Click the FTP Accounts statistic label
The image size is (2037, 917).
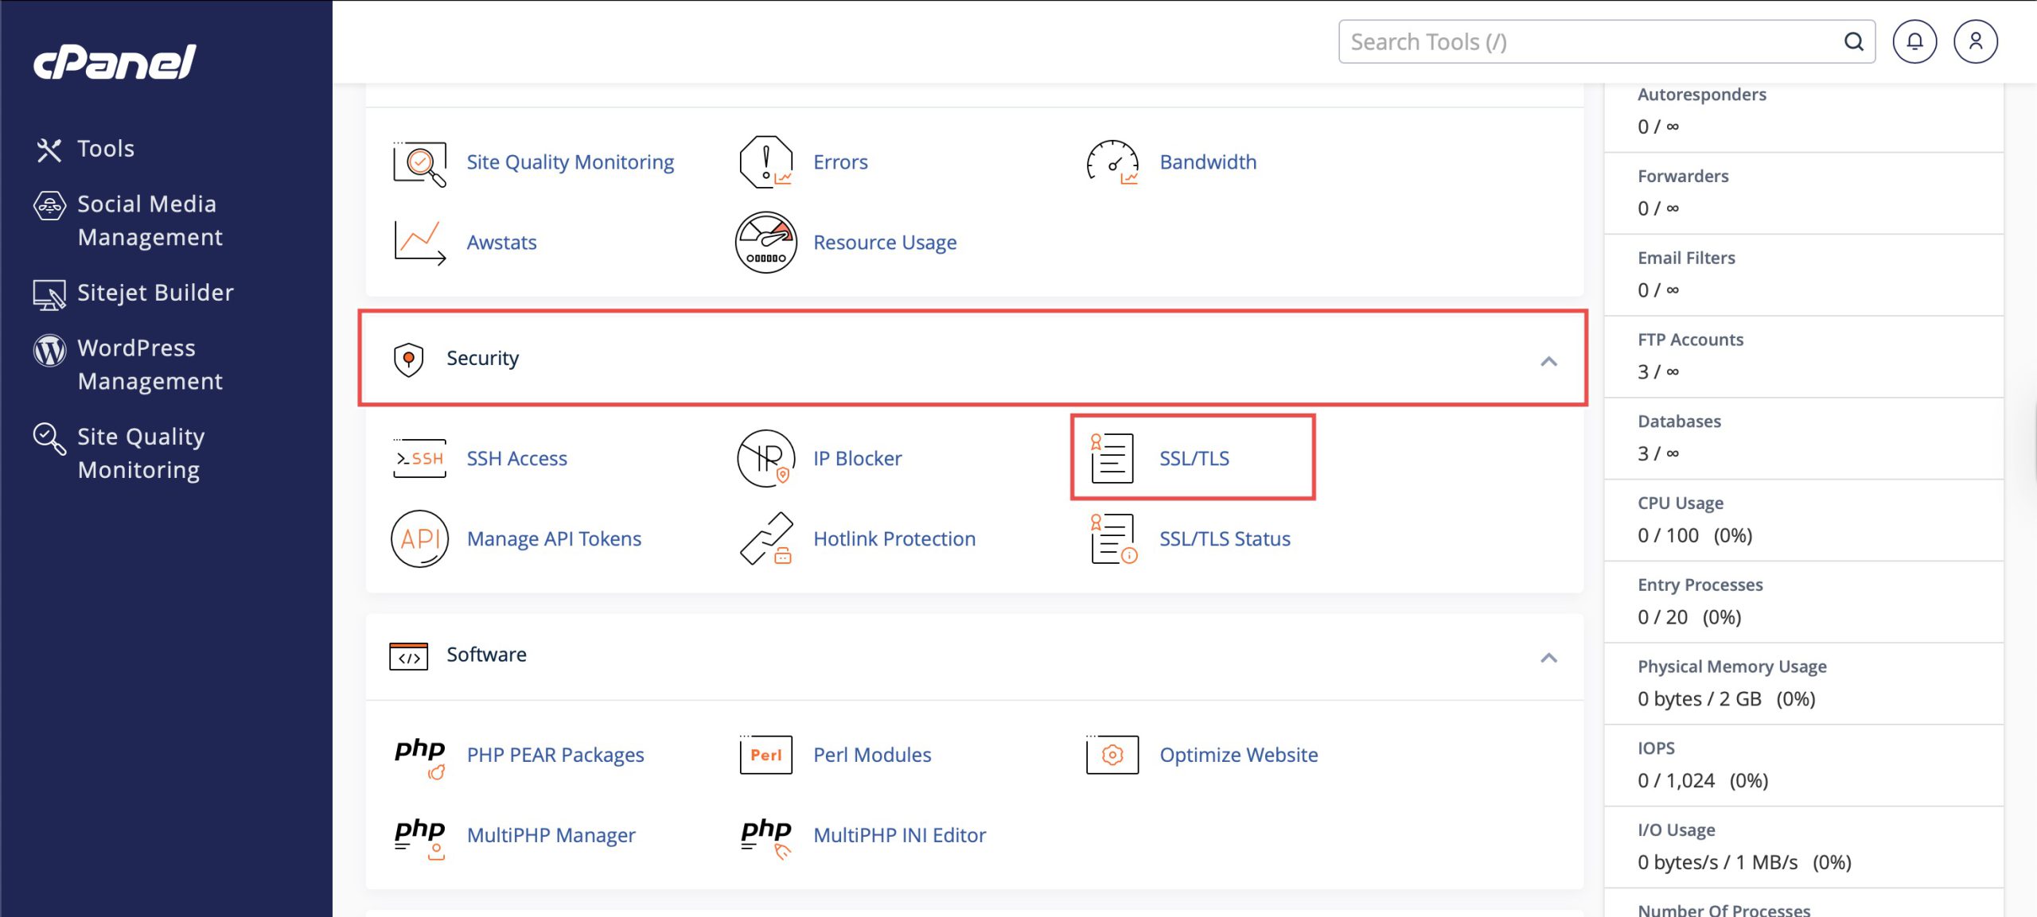(1690, 340)
